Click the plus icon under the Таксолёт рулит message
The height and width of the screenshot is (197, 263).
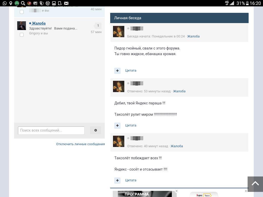coord(117,126)
